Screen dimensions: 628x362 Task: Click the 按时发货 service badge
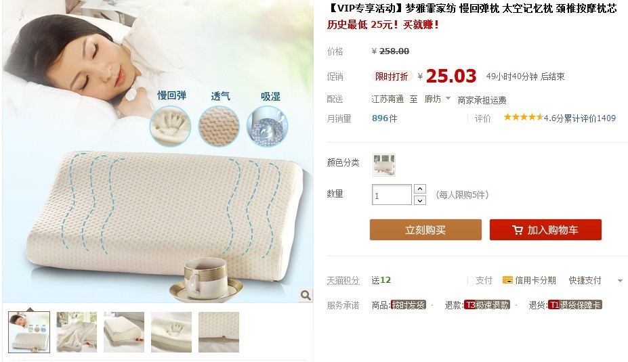point(408,305)
